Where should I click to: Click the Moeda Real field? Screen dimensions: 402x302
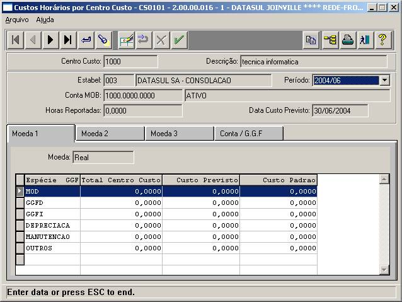[103, 157]
